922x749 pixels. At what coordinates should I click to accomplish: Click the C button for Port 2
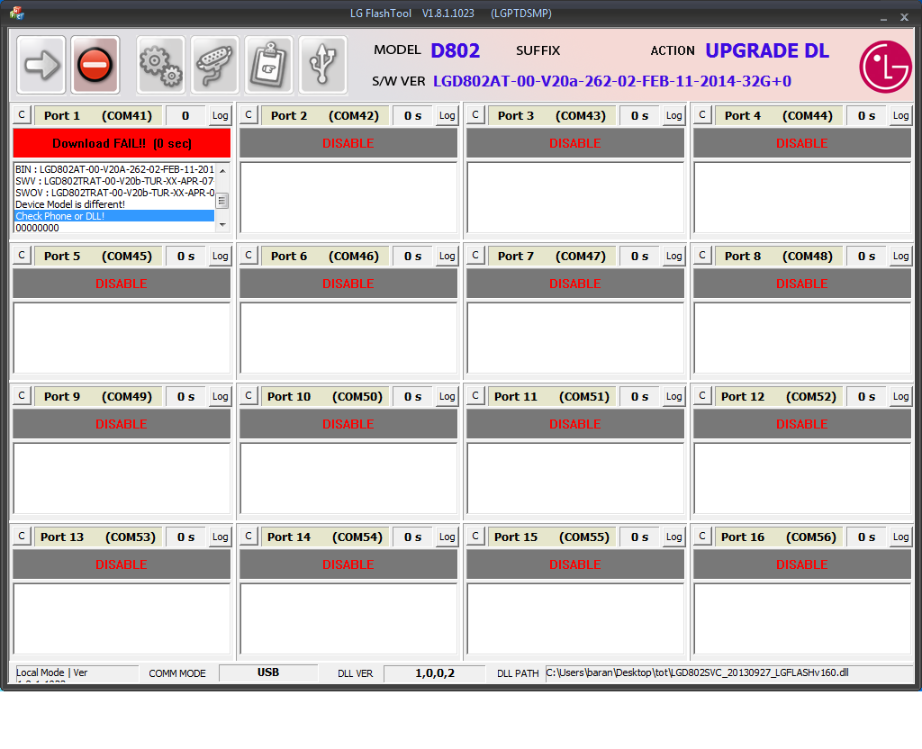click(249, 114)
